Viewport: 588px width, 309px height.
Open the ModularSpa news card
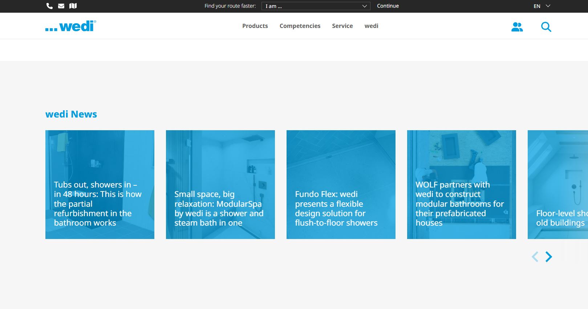click(x=220, y=185)
